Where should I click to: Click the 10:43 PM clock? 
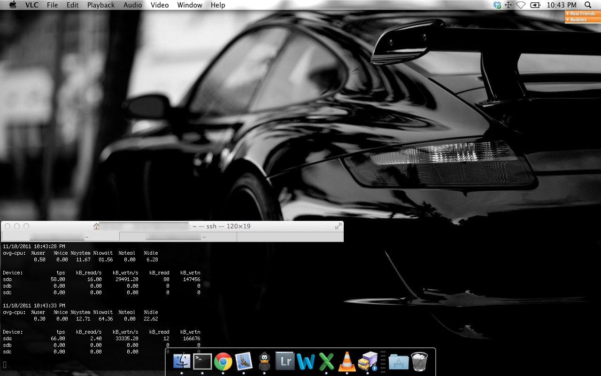[x=562, y=5]
